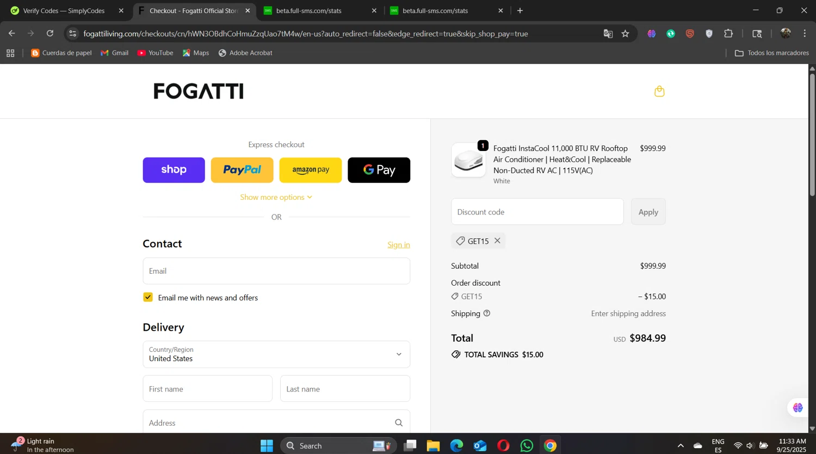Click the shipping help question mark icon
Screen dimensions: 816x454
[x=487, y=313]
